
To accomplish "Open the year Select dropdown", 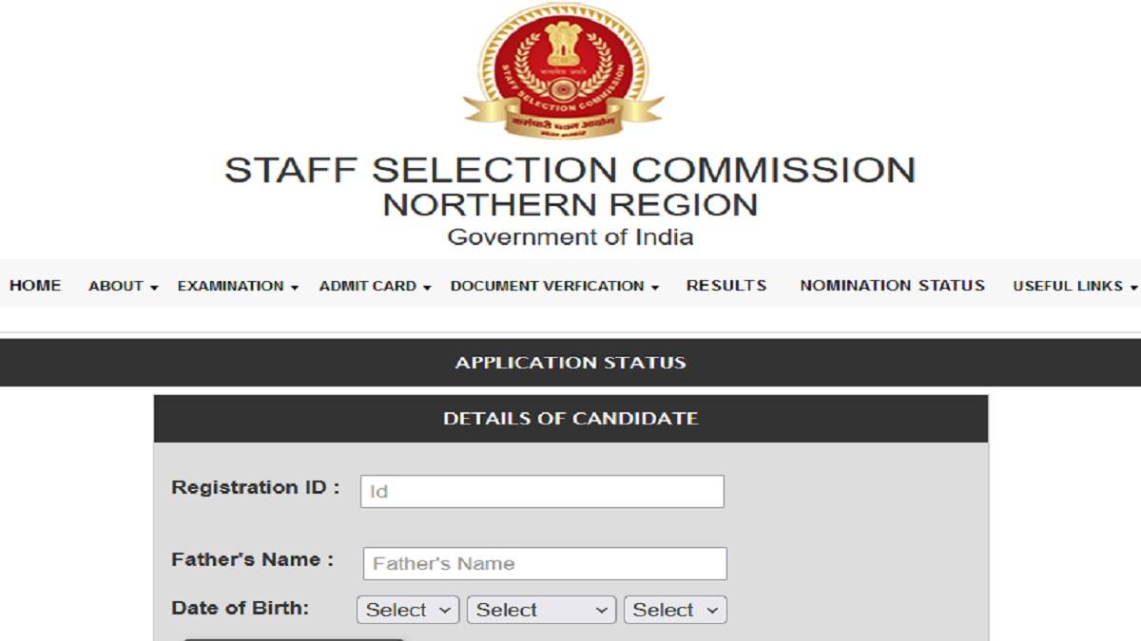I will click(x=675, y=610).
